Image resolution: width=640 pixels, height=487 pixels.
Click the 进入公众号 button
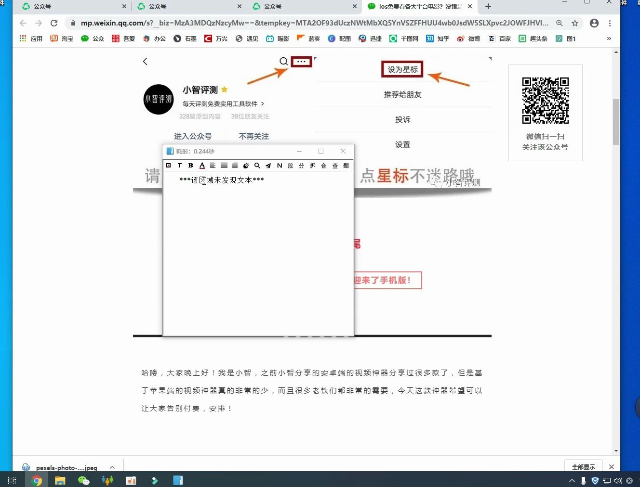pos(193,136)
